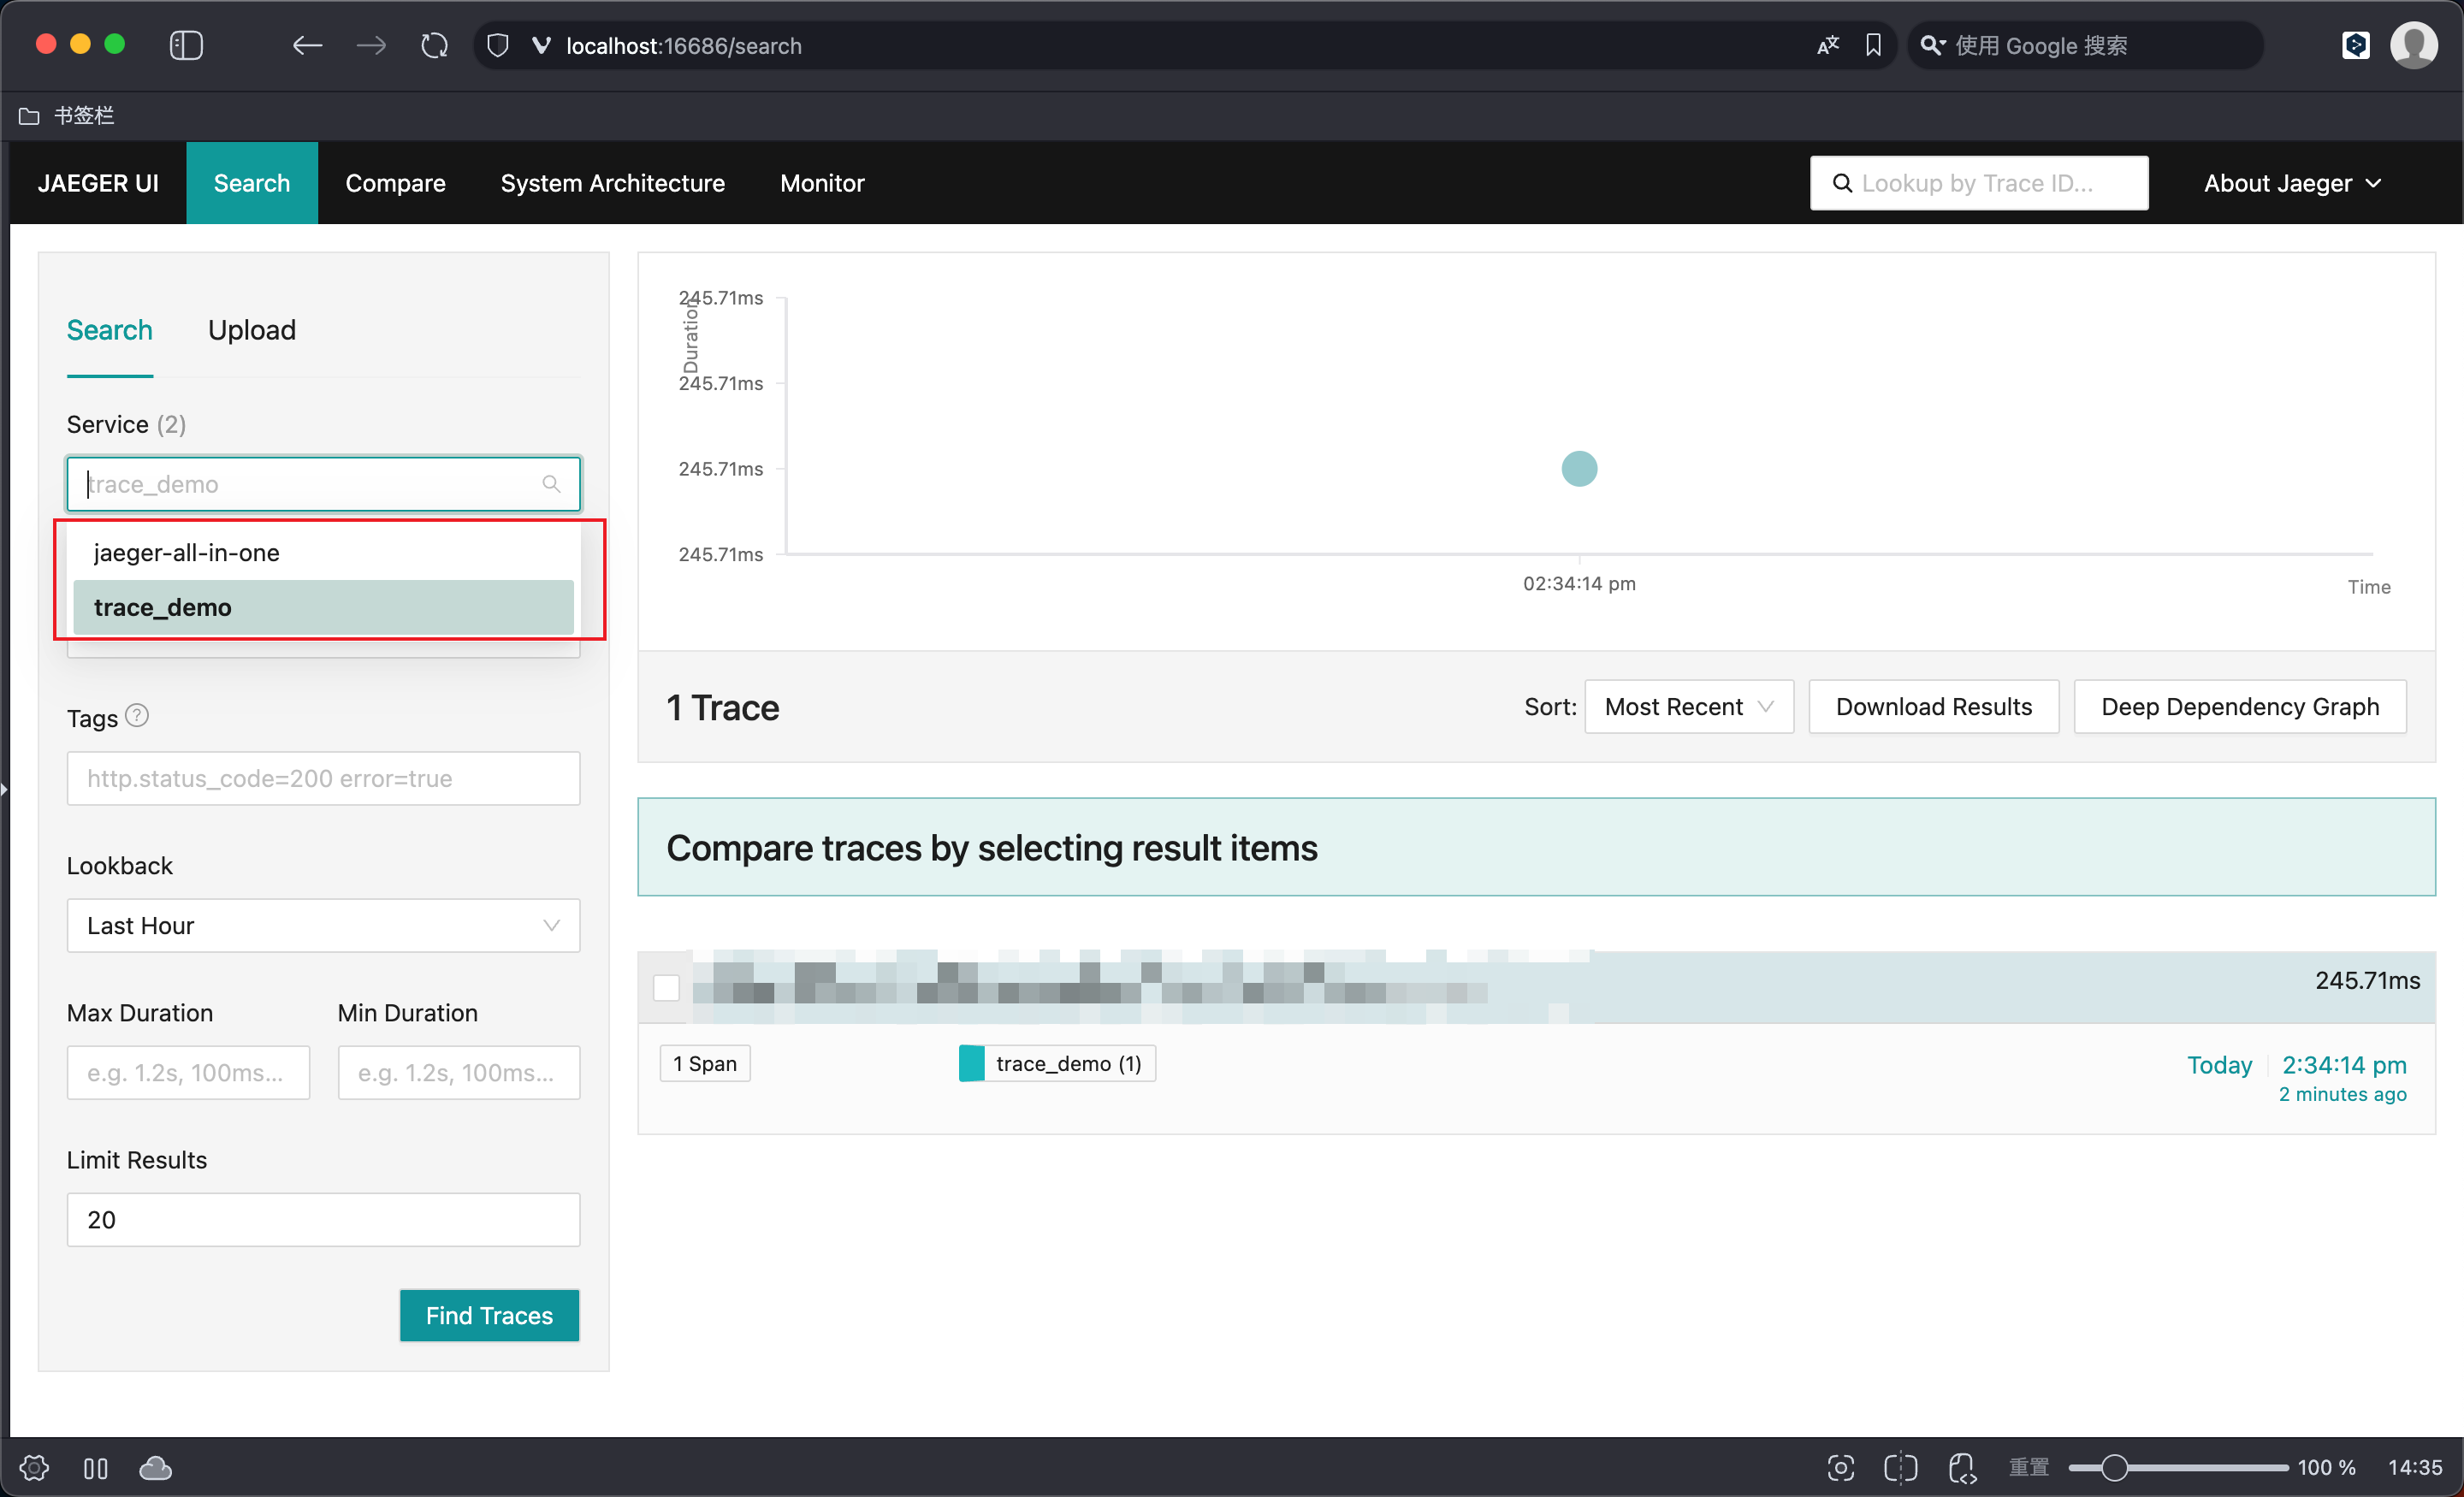Click the Vivaldi V icon in address bar
The image size is (2464, 1497).
[x=541, y=45]
